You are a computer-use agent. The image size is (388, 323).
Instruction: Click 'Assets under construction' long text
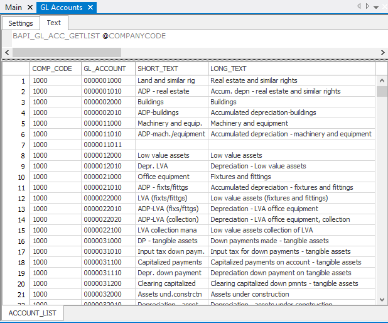coord(291,294)
